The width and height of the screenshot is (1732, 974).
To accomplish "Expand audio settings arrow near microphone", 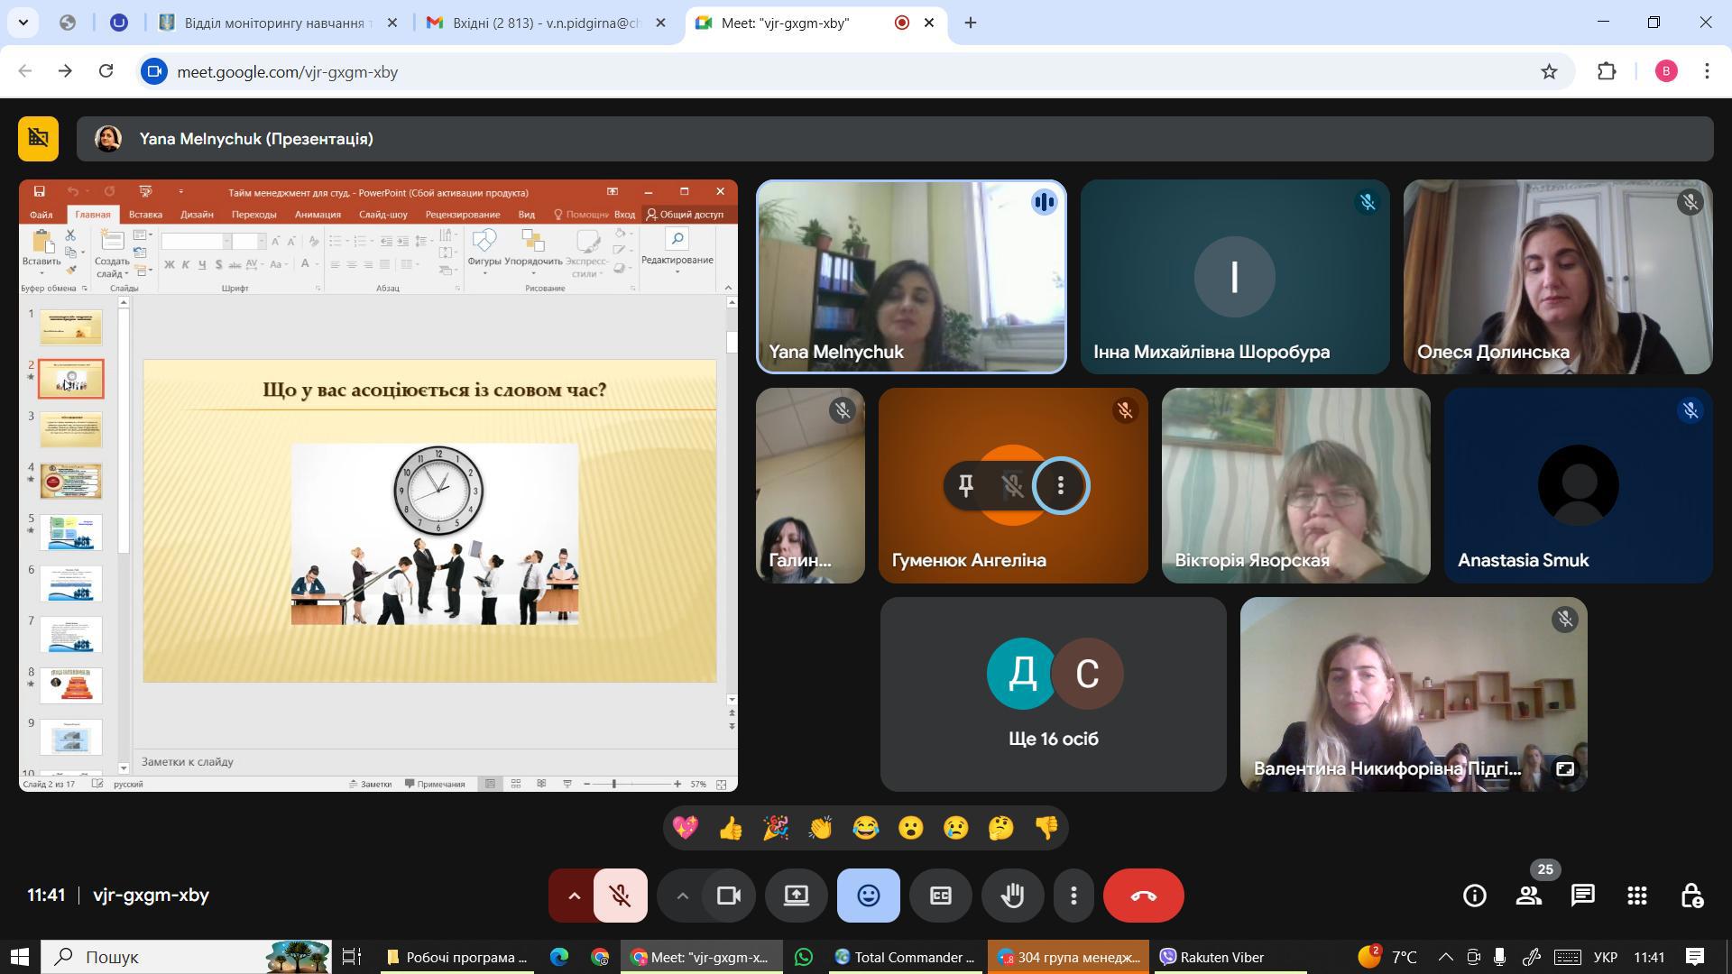I will [x=574, y=896].
